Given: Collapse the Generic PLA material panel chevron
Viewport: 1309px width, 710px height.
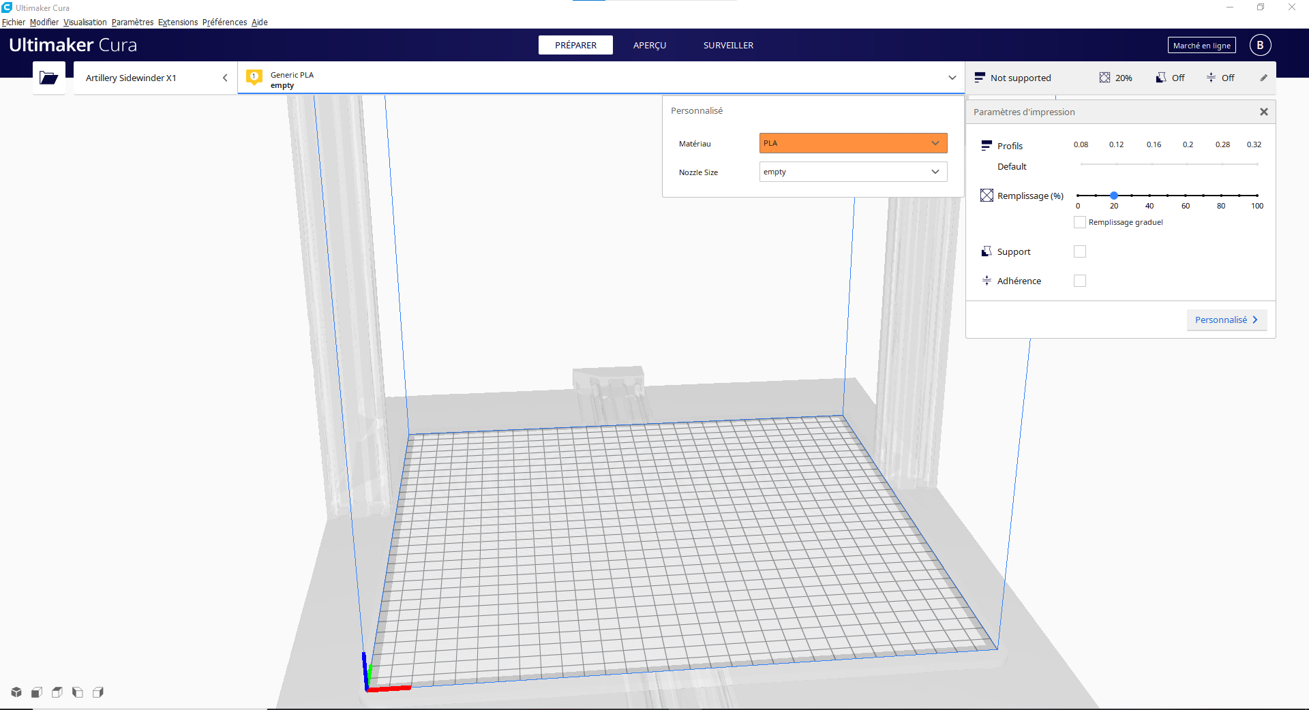Looking at the screenshot, I should pyautogui.click(x=952, y=78).
